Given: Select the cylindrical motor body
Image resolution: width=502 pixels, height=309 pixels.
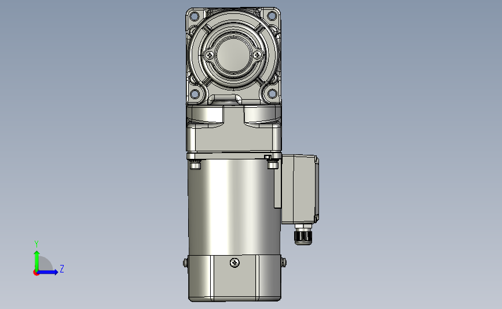Looking at the screenshot, I should (234, 207).
